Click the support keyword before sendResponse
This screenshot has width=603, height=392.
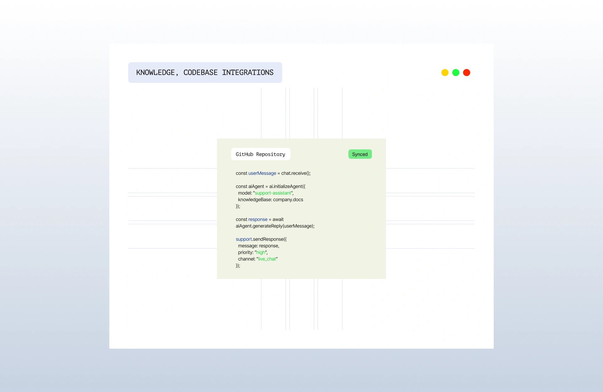coord(244,239)
